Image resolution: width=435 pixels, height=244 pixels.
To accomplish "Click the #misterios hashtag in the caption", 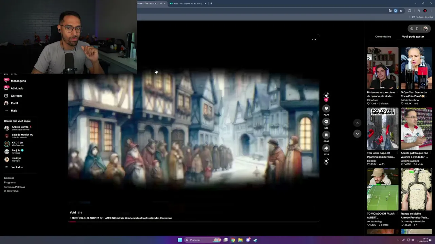I will (166, 218).
